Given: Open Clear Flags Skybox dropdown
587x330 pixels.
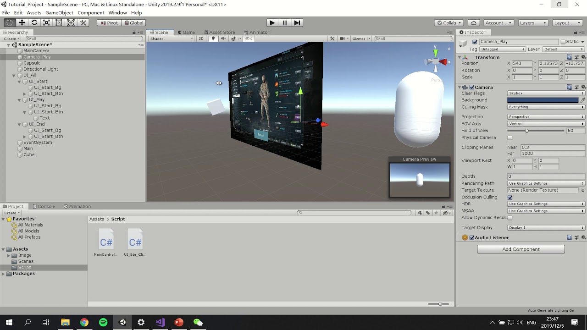Looking at the screenshot, I should [x=546, y=93].
